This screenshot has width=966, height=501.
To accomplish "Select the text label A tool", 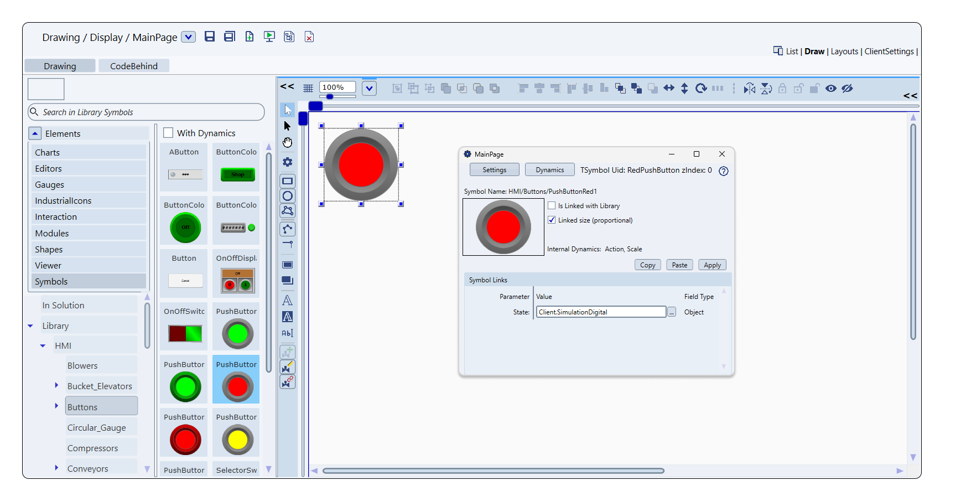I will (288, 301).
